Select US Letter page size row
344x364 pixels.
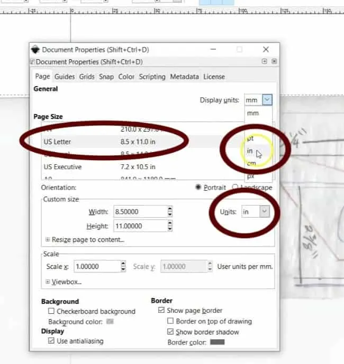(x=142, y=142)
